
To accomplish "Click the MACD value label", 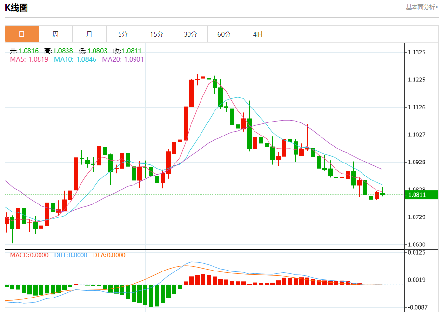I will (29, 255).
